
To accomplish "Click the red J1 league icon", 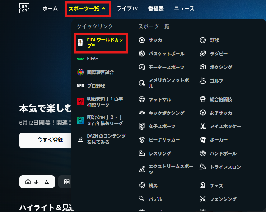I will (80, 102).
